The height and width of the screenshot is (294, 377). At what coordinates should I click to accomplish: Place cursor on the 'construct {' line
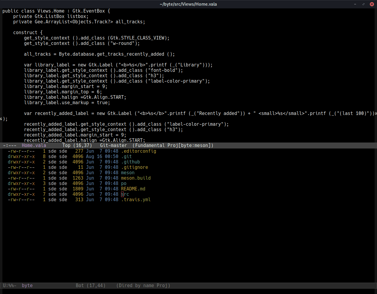pyautogui.click(x=28, y=33)
